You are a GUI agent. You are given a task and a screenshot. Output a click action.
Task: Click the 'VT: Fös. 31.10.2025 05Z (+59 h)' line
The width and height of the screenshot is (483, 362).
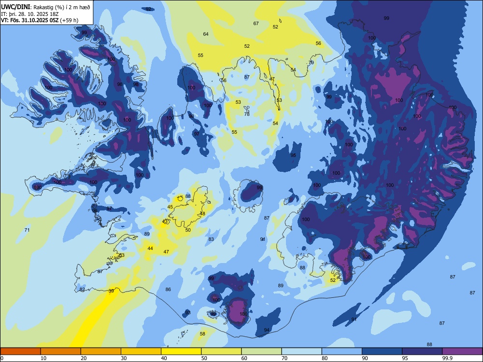pyautogui.click(x=40, y=20)
